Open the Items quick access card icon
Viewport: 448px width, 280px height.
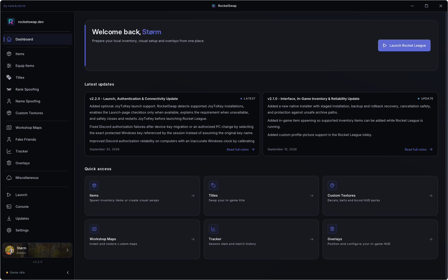94,185
